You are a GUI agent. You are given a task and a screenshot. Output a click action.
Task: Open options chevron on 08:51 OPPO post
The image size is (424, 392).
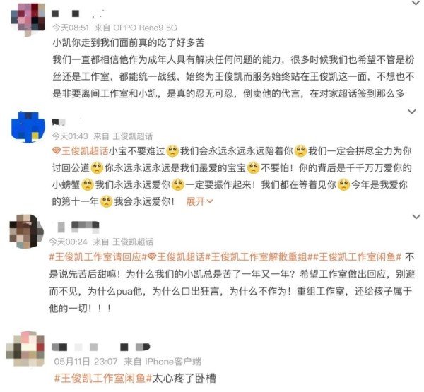coord(415,3)
